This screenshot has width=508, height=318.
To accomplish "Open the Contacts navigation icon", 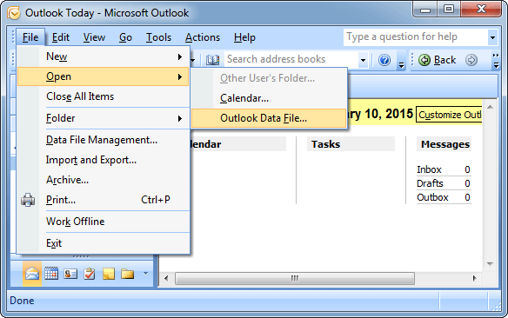I will [x=70, y=274].
